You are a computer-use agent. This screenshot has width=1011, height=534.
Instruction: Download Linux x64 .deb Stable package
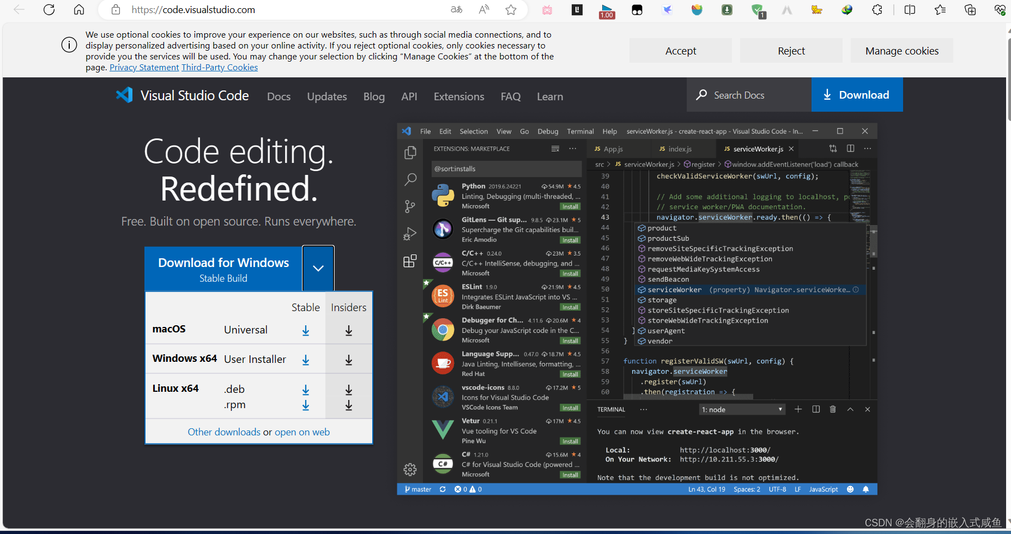[306, 390]
